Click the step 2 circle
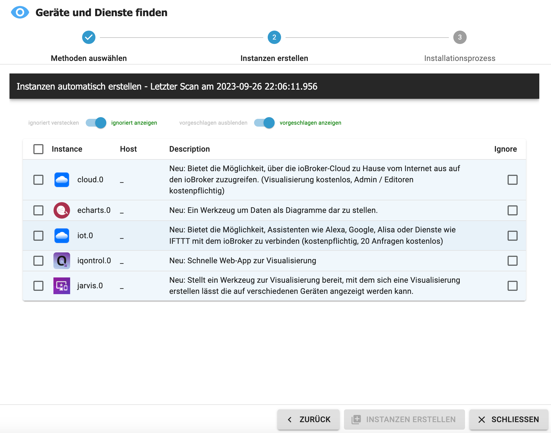 click(274, 37)
